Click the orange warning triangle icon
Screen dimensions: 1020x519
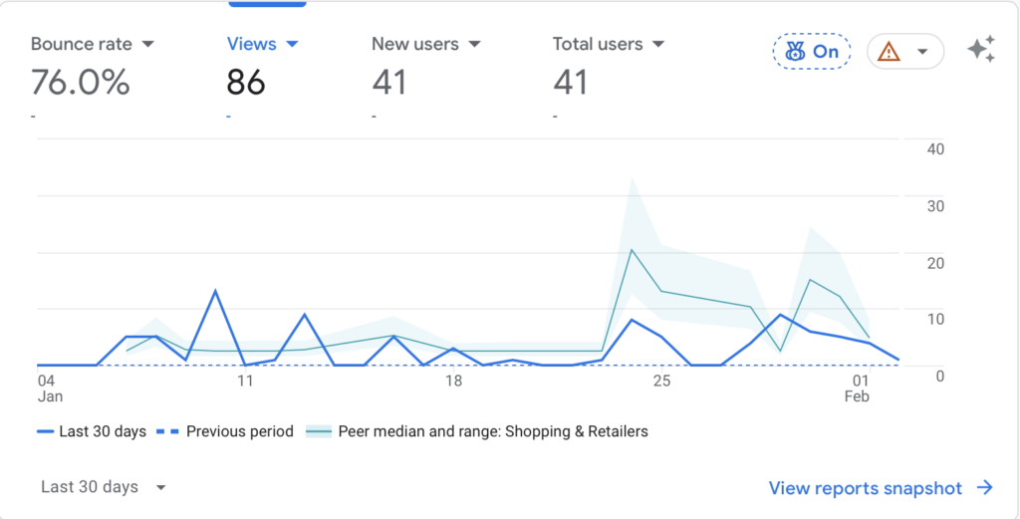[x=890, y=52]
